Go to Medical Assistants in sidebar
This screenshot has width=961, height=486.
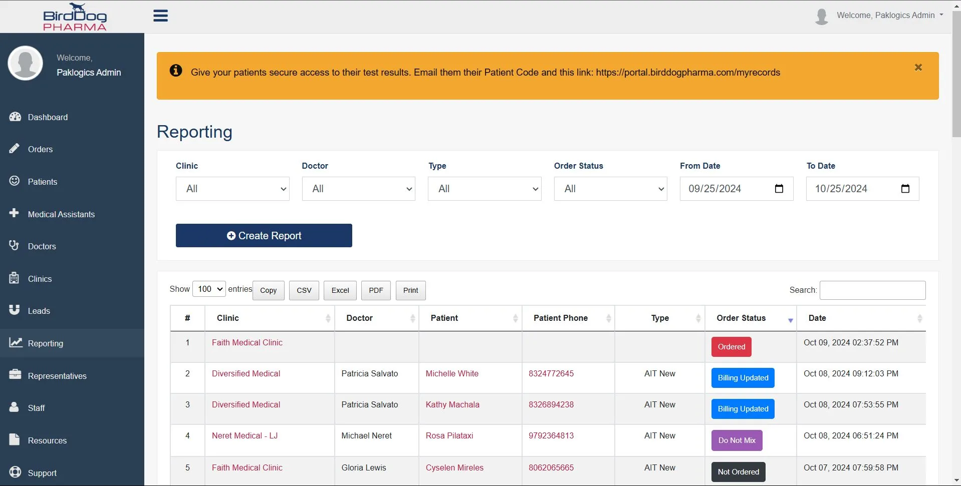61,214
